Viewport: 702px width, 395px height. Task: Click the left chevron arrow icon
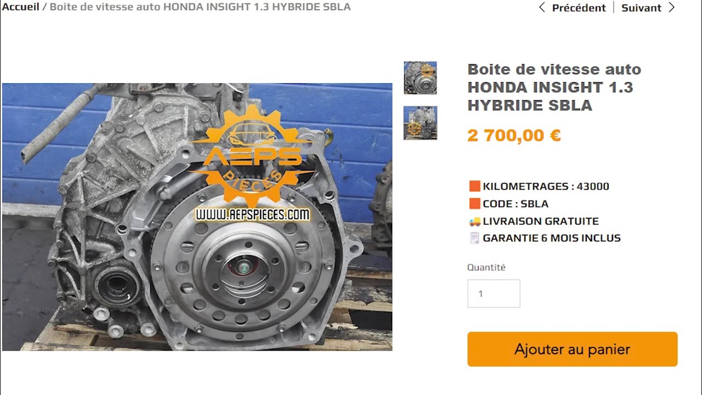point(542,8)
